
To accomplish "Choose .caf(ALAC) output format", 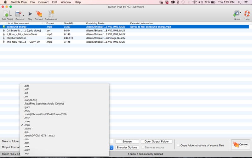I will 65,100.
